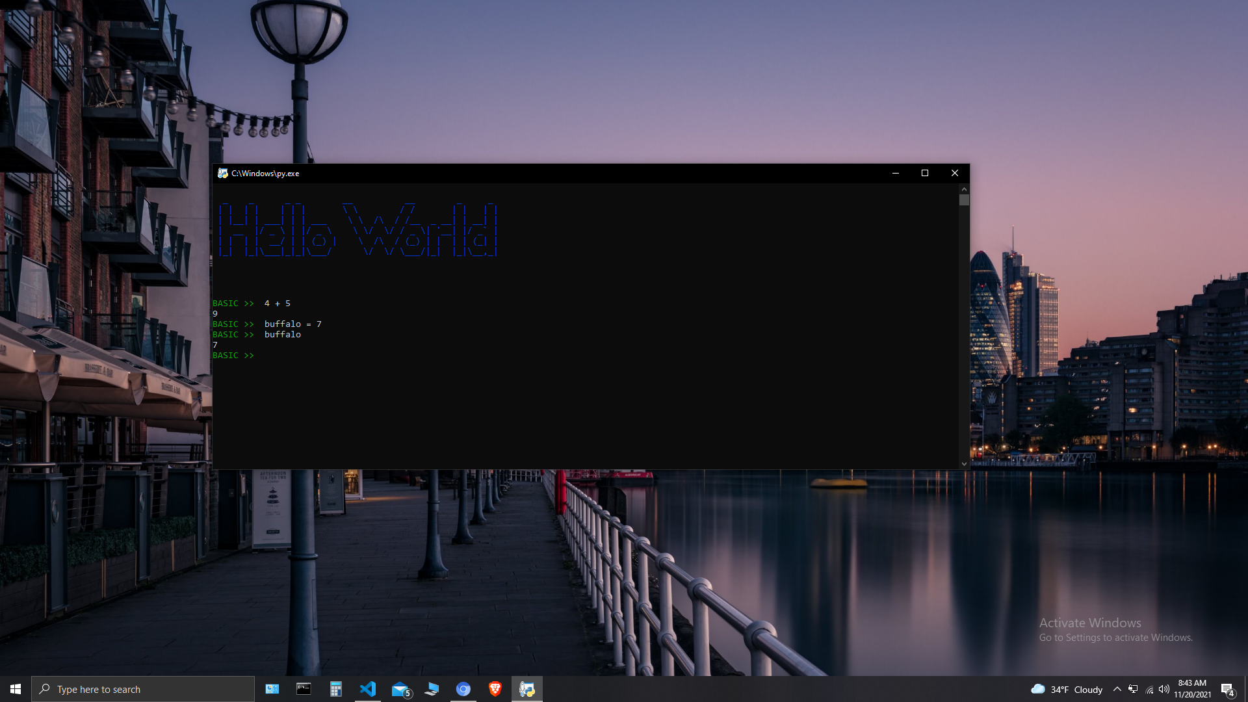Click the '4 + 5' input text
Image resolution: width=1248 pixels, height=702 pixels.
(278, 304)
